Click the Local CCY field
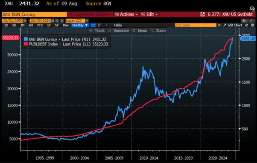This screenshot has height=163, width=257. [75, 20]
